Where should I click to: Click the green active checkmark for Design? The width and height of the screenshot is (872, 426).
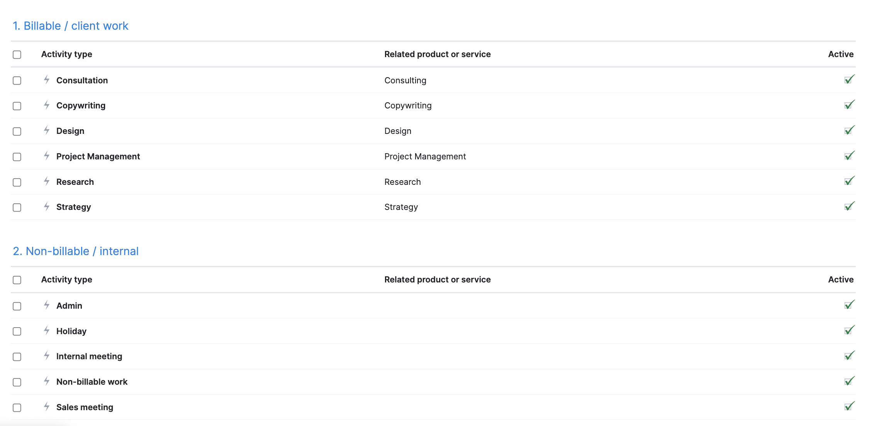[850, 130]
